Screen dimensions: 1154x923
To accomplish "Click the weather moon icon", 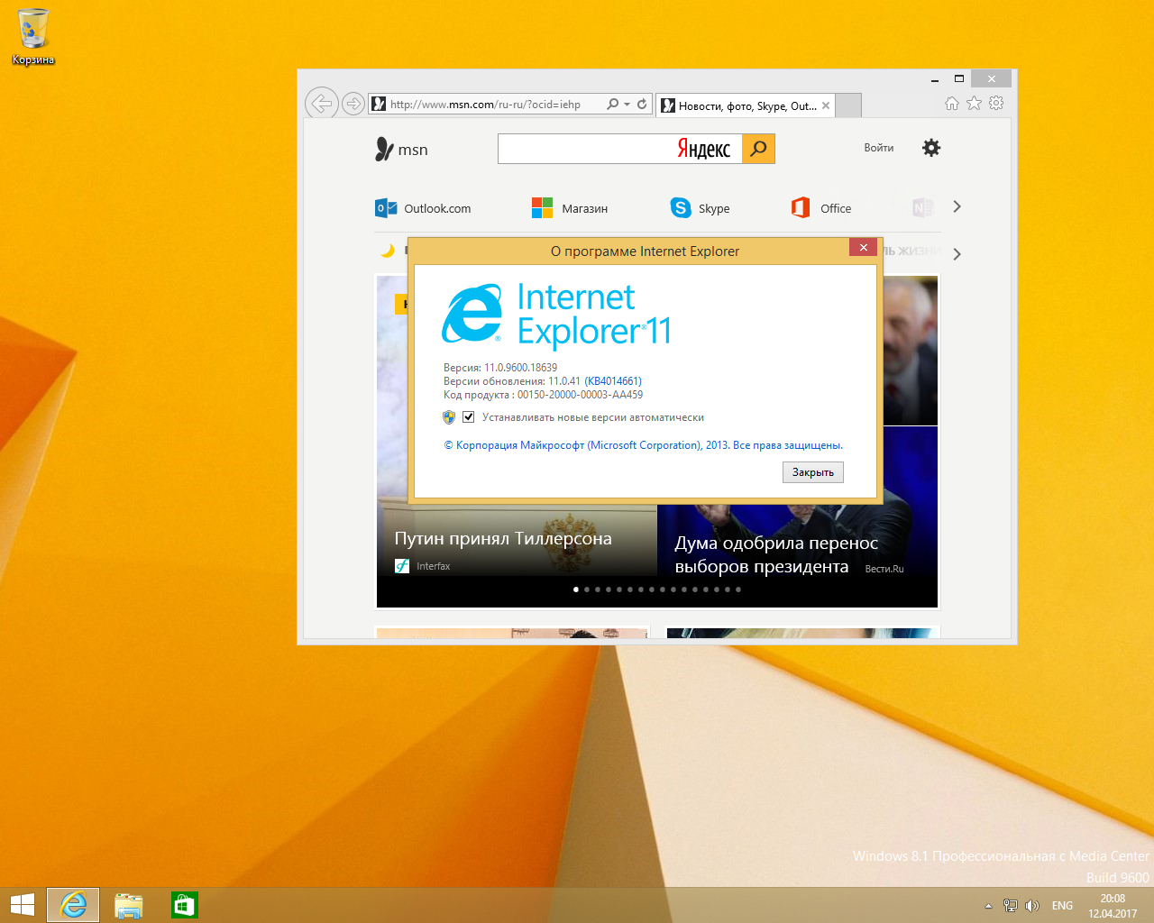I will click(388, 251).
